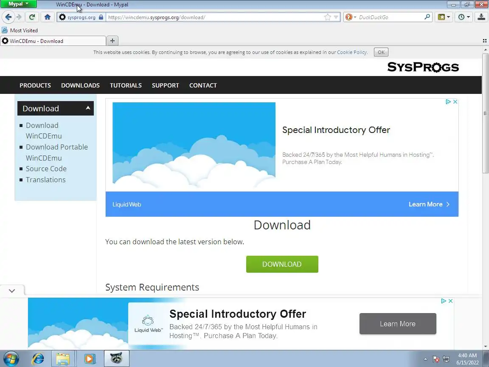Screen dimensions: 489x367
Task: Click the search magnifier icon
Action: (x=427, y=17)
